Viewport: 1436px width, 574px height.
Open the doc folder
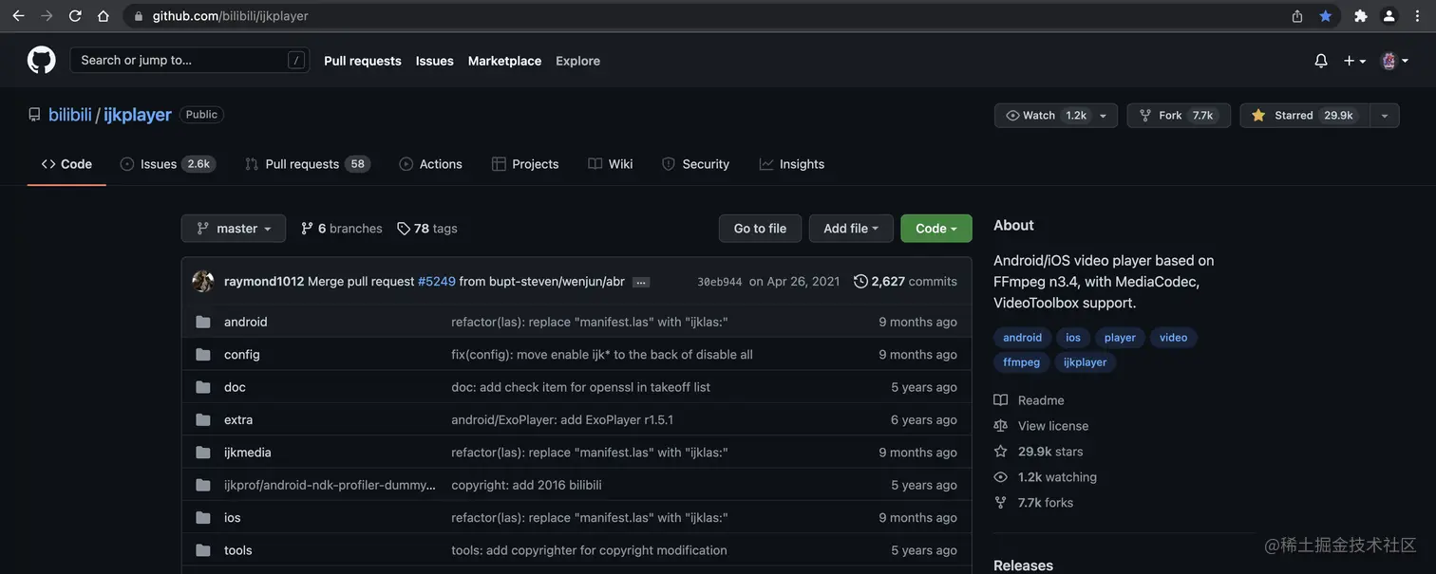pos(235,387)
